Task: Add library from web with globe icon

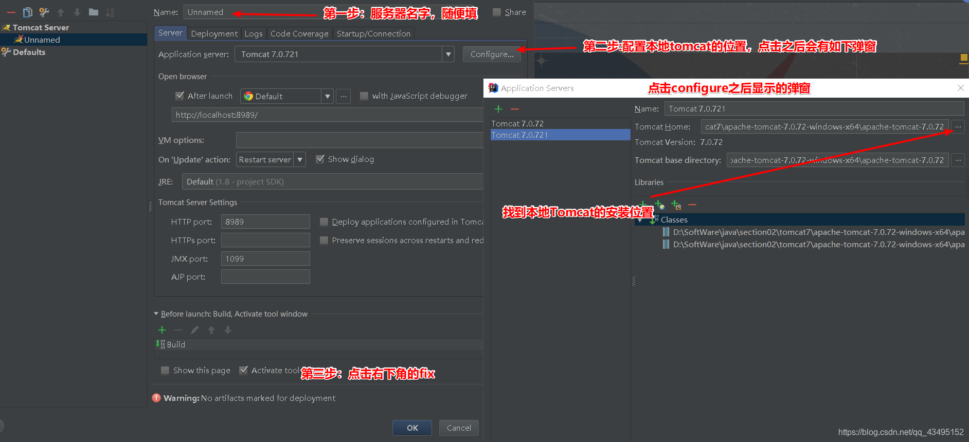Action: [x=660, y=205]
